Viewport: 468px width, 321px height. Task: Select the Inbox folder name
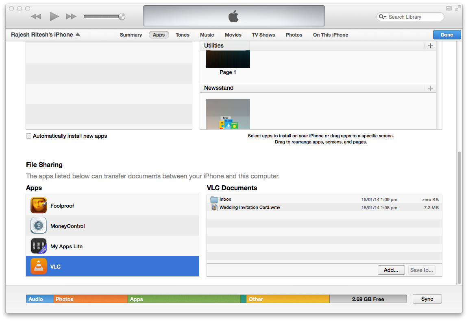(x=225, y=199)
